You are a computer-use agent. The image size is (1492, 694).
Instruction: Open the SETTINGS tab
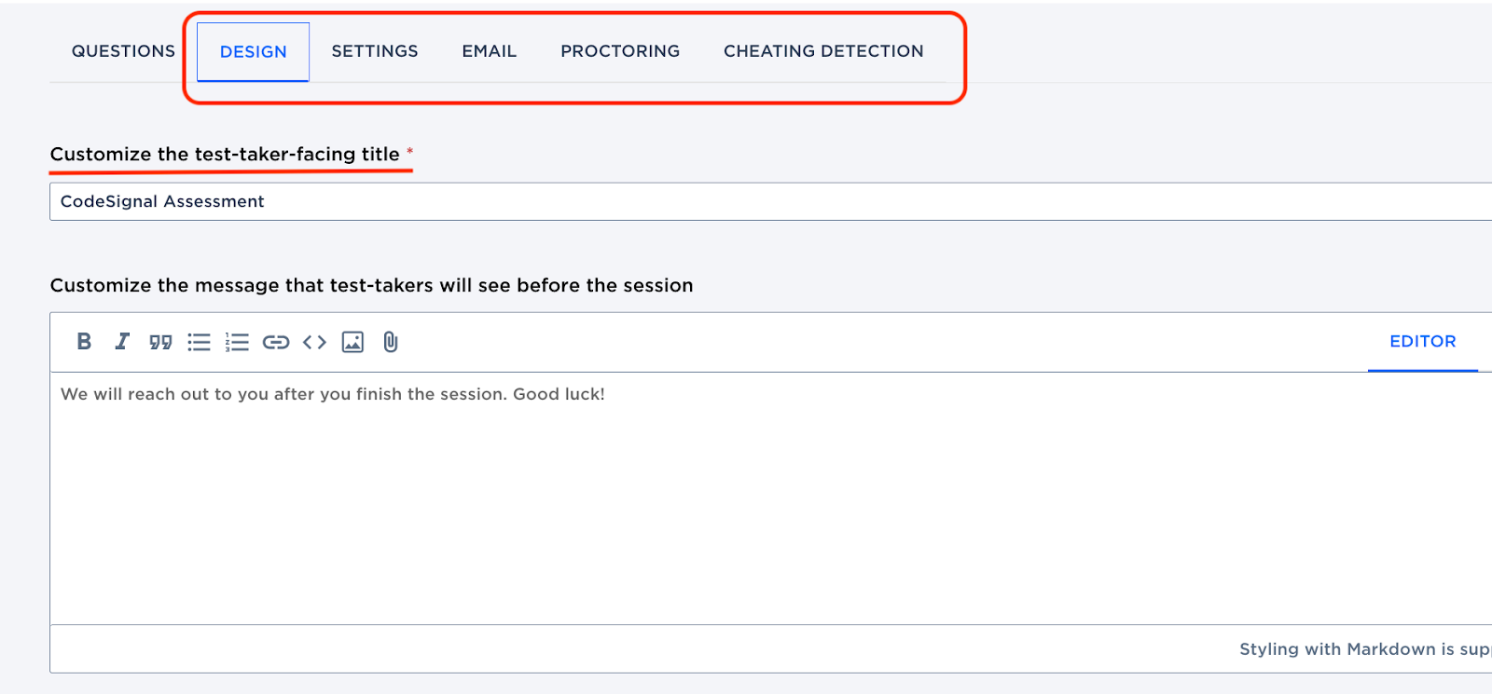[x=375, y=51]
